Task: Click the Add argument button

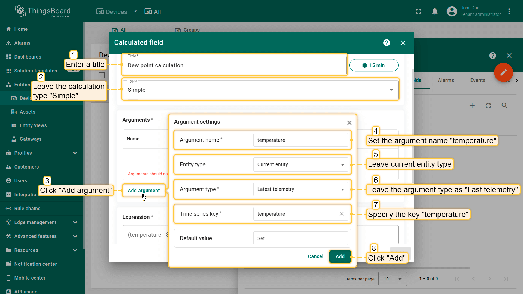Action: coord(144,191)
